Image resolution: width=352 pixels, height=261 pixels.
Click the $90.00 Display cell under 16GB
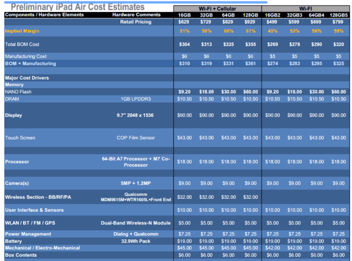(184, 115)
